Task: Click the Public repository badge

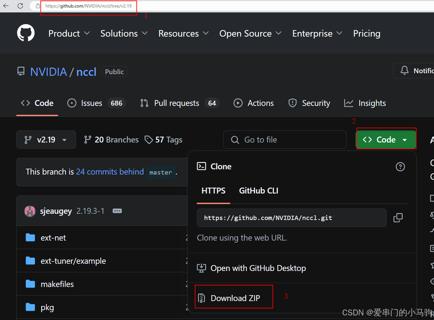Action: (x=114, y=72)
